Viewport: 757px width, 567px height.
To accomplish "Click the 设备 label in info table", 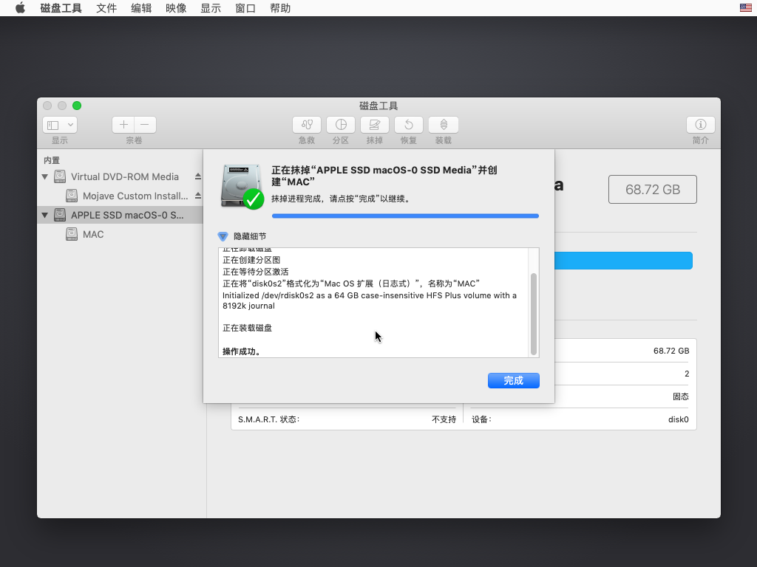I will (x=481, y=419).
